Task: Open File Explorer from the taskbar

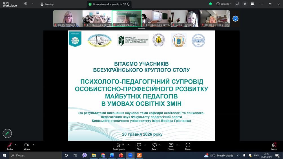Action: [x=94, y=155]
